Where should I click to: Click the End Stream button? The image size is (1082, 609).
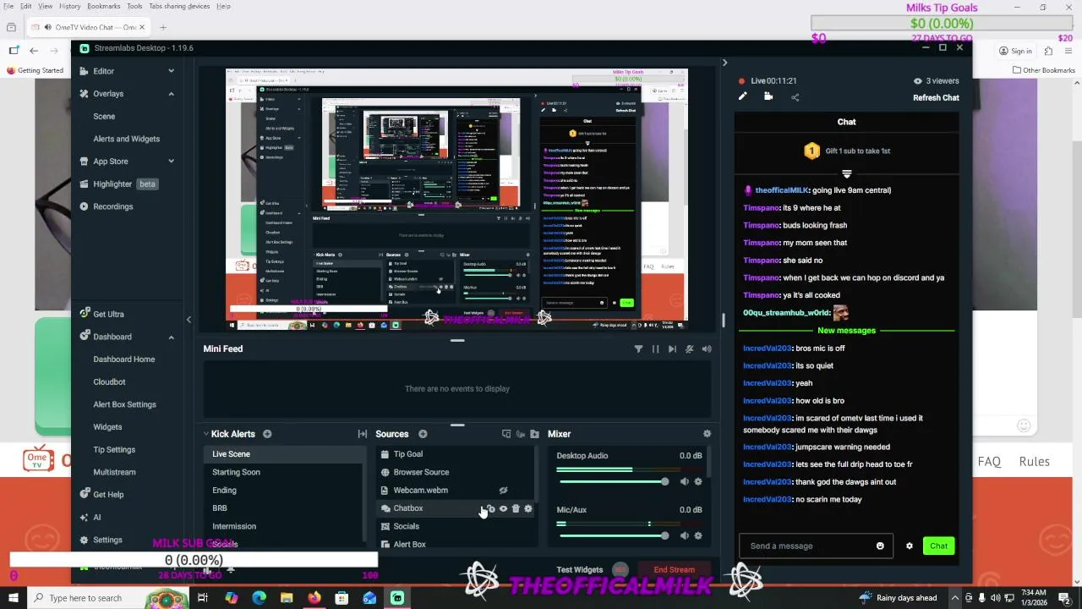674,570
